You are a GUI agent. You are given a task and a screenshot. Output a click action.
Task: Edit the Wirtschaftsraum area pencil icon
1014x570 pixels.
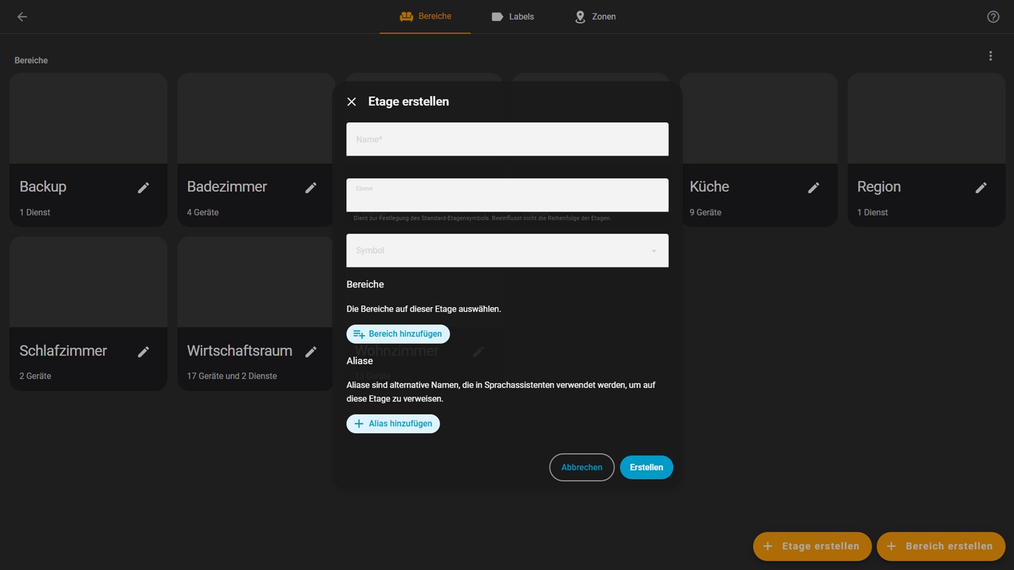311,352
